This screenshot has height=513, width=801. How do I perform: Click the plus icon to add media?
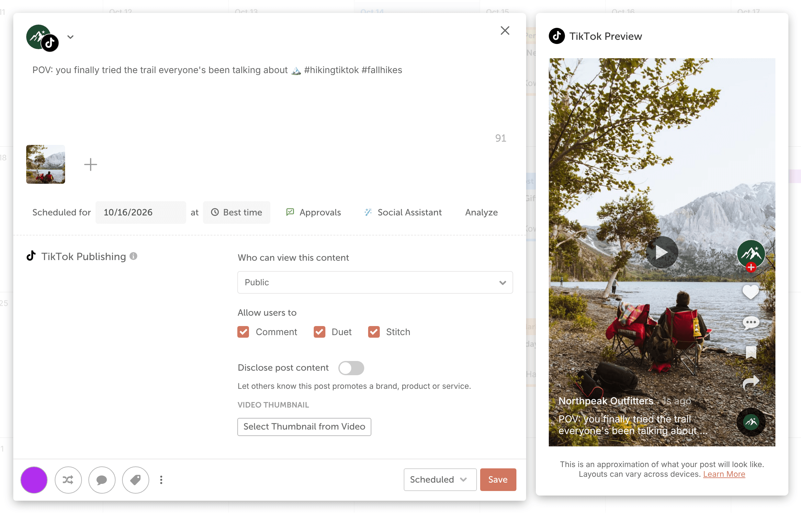click(90, 164)
